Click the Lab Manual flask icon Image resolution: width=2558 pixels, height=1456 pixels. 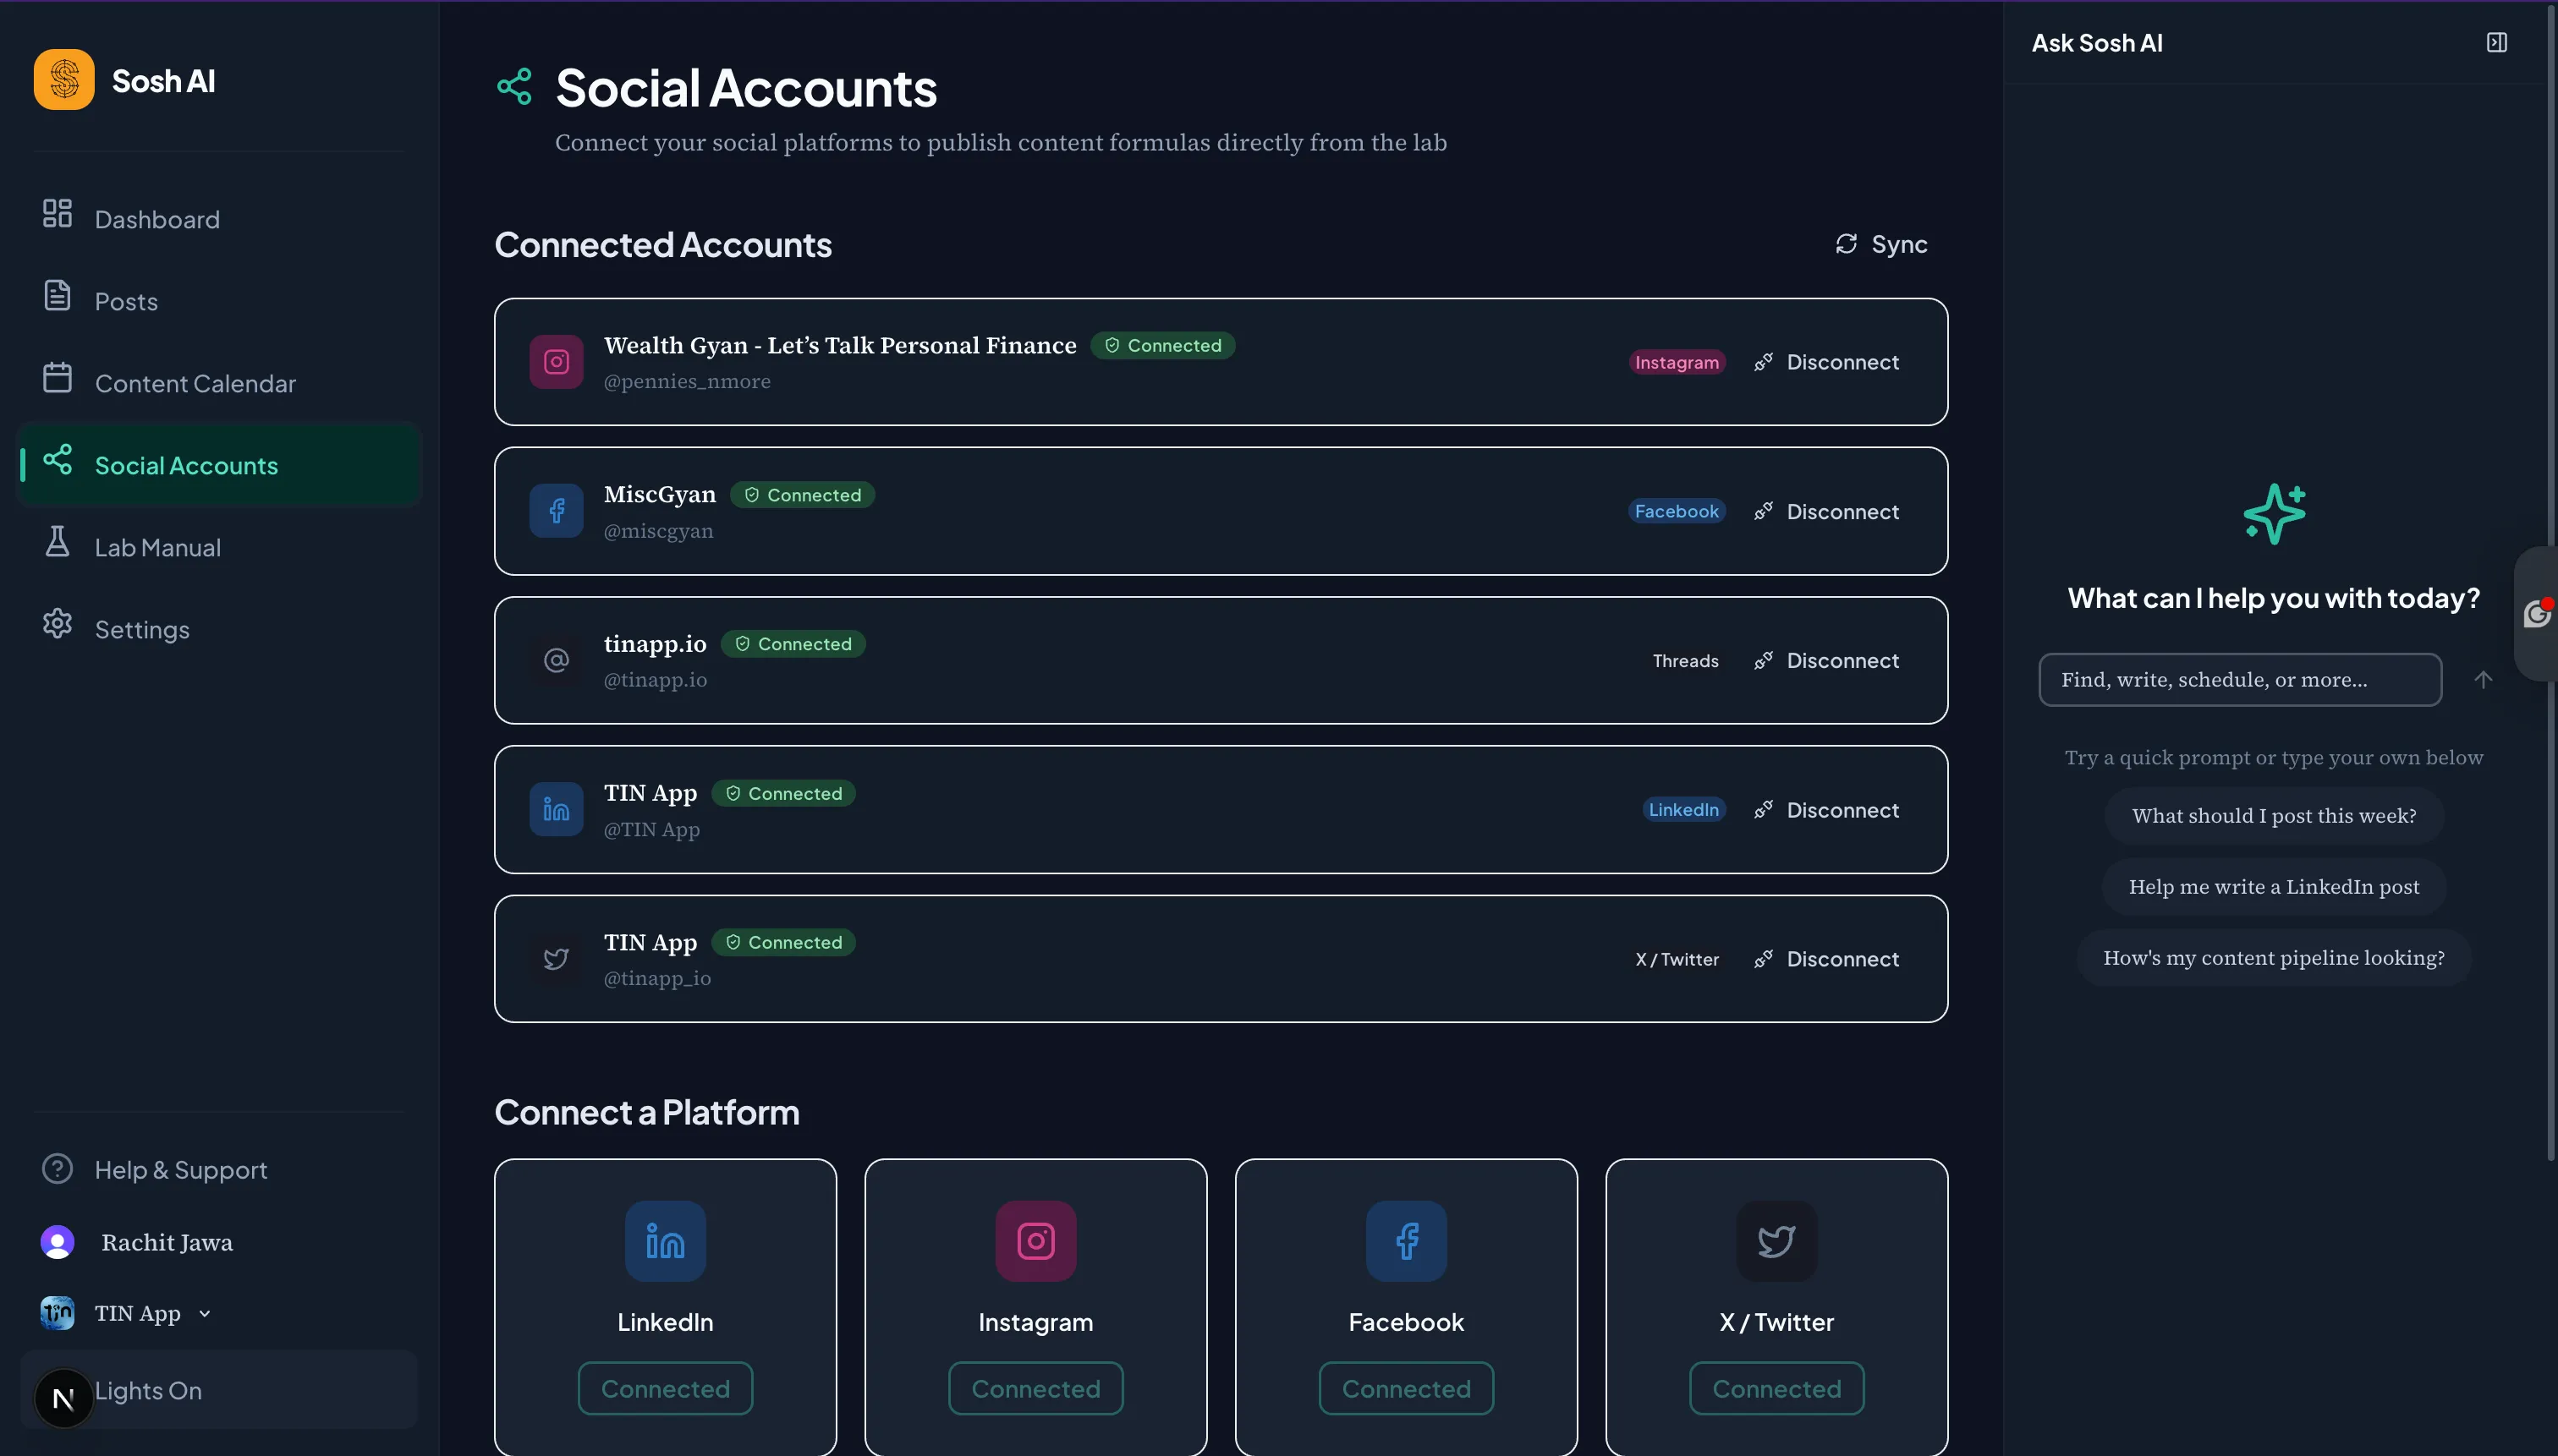[x=57, y=541]
